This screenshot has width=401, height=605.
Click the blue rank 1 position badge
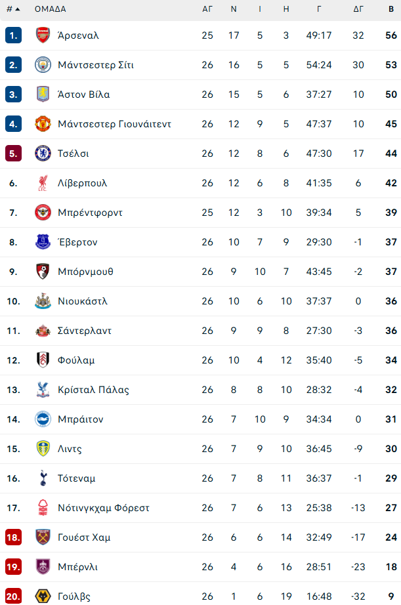point(13,35)
